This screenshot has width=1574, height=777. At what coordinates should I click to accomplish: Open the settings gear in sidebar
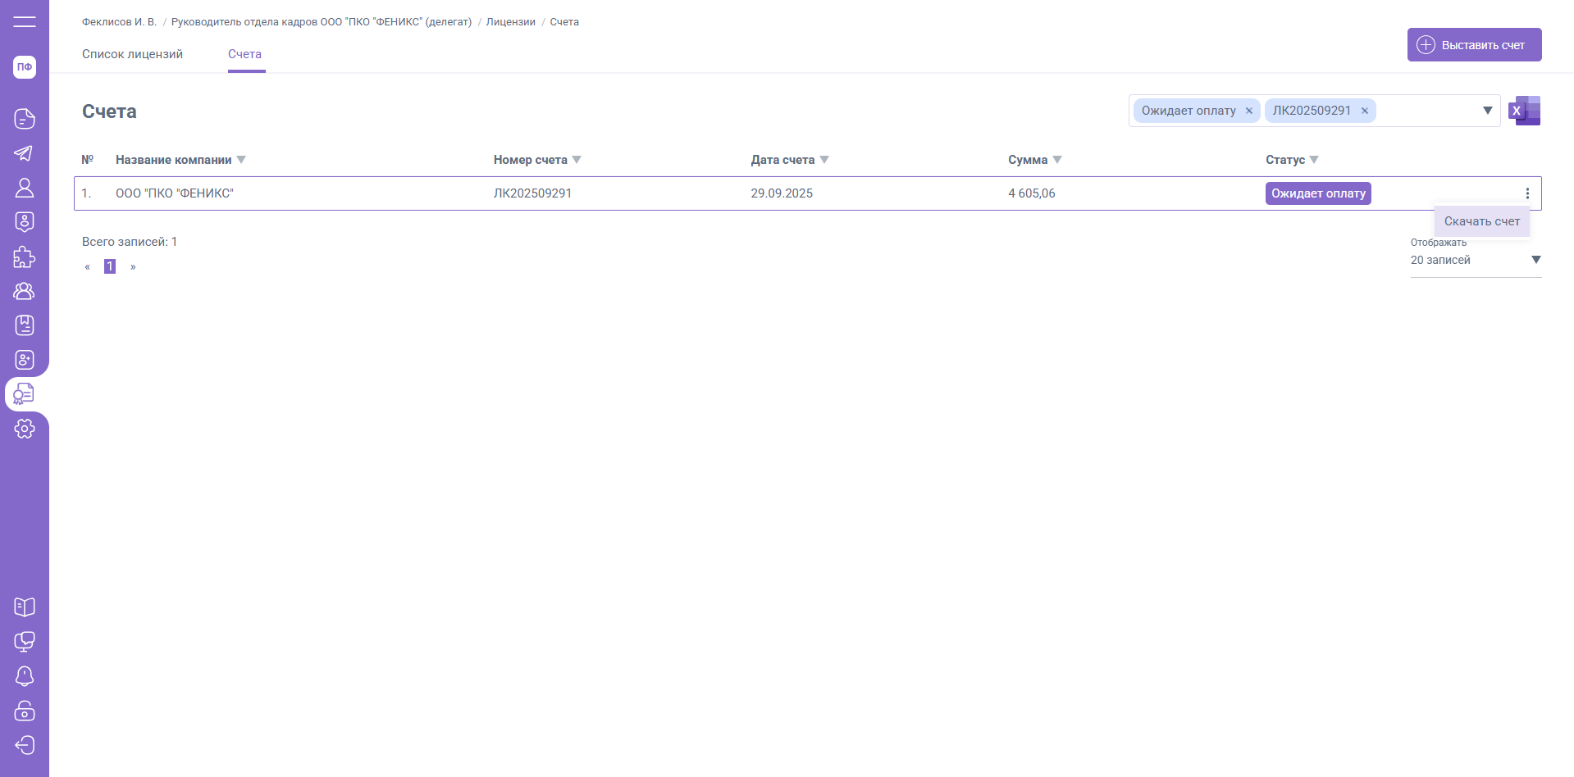tap(25, 429)
